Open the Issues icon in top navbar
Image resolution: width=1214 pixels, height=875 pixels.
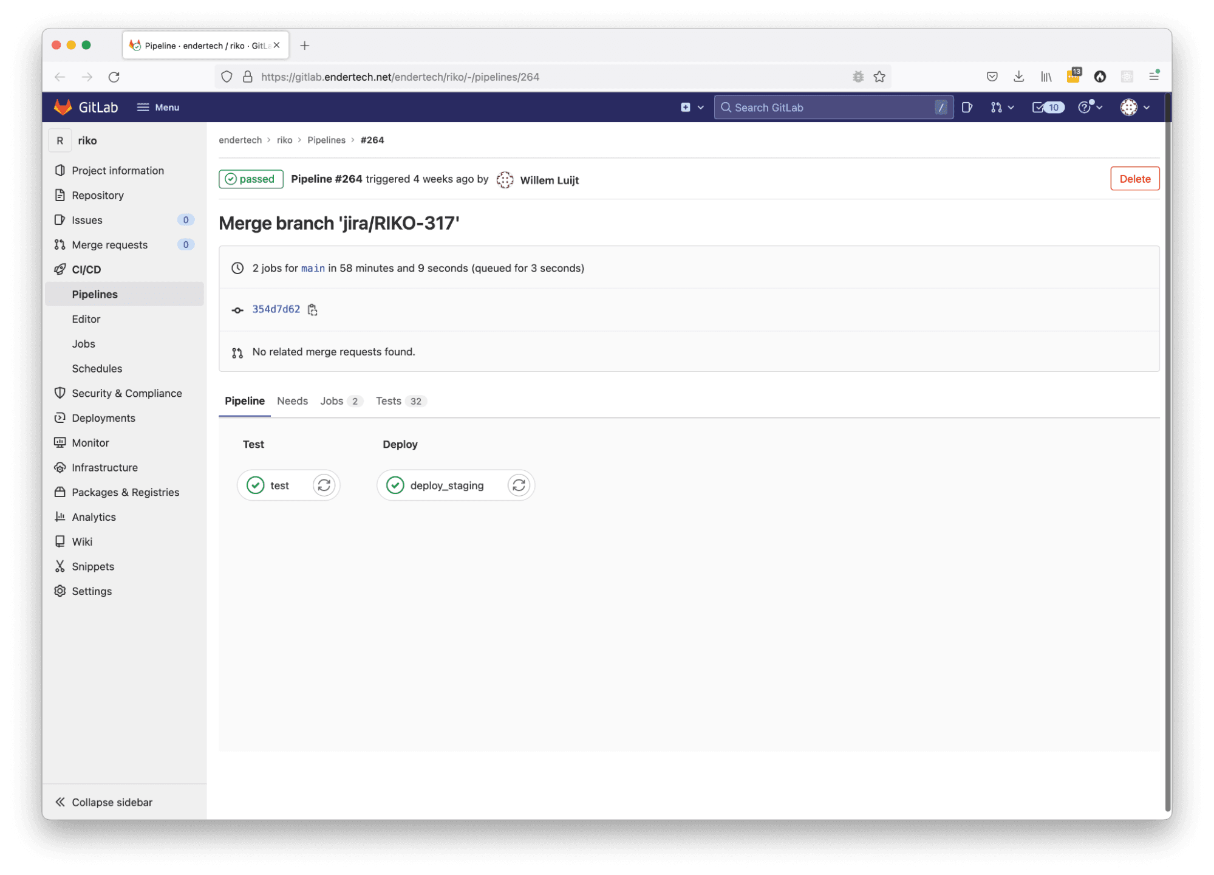pos(967,108)
